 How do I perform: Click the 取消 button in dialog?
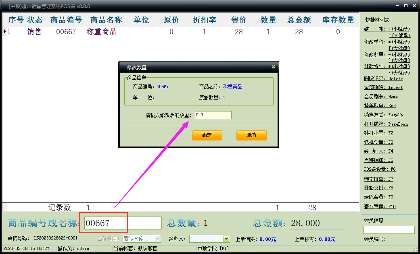click(x=251, y=135)
